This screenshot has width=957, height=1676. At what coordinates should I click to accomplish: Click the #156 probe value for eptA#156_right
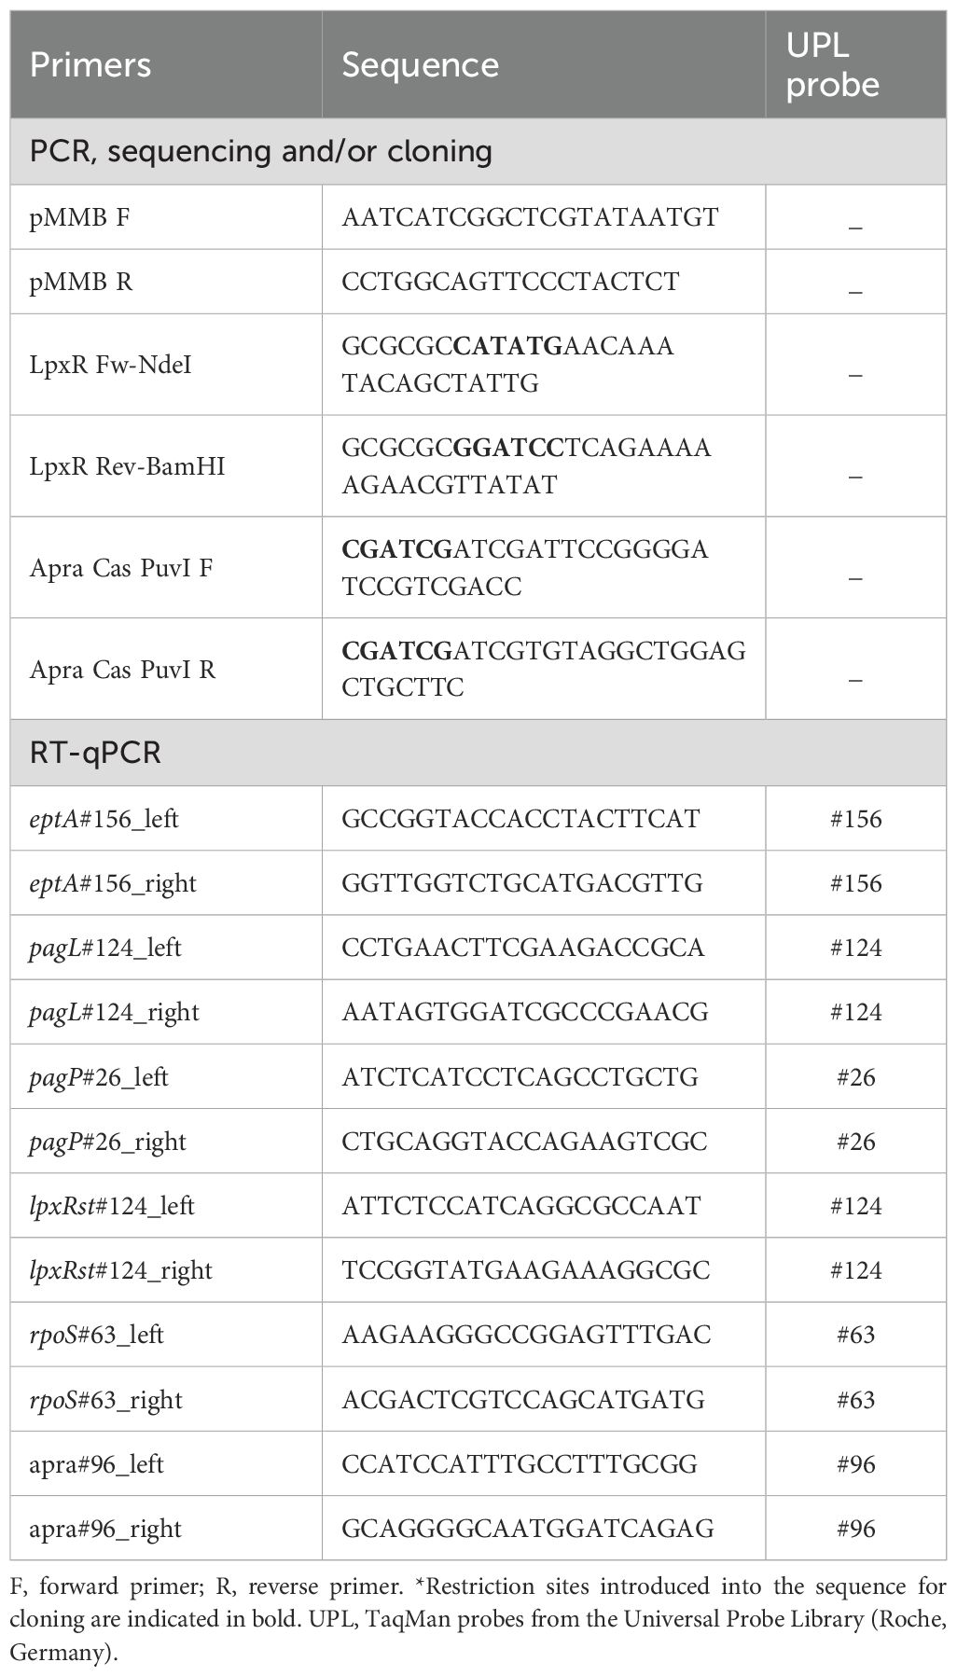click(855, 883)
